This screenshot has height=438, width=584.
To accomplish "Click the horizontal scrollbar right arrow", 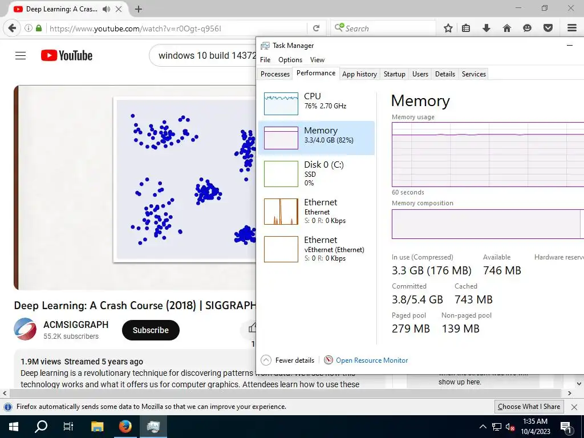I will [x=570, y=393].
